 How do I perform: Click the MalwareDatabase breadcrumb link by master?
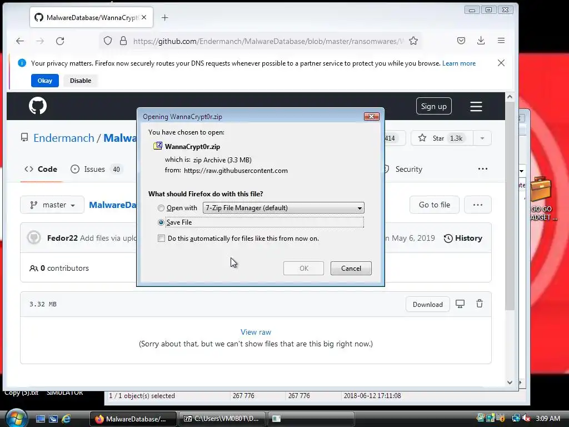[113, 205]
